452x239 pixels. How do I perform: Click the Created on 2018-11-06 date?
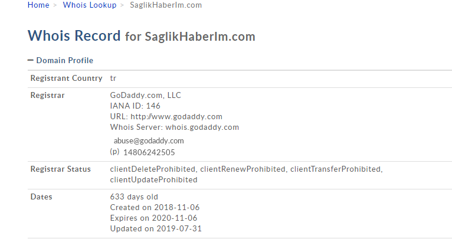tap(155, 207)
